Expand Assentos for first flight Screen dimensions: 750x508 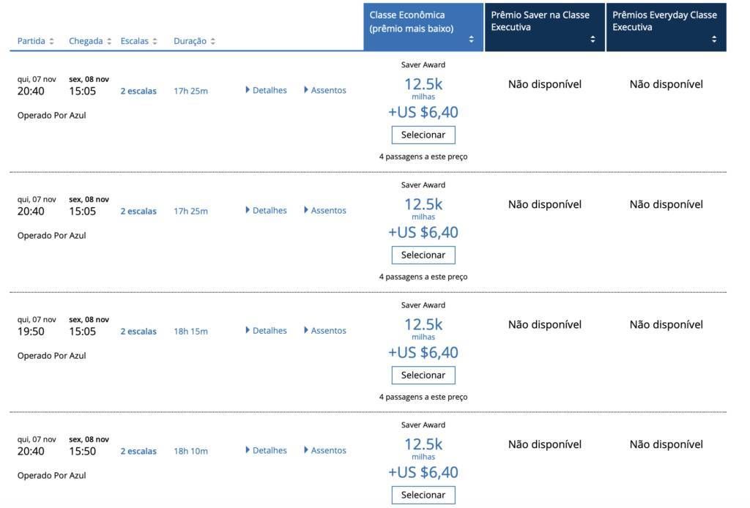click(324, 90)
